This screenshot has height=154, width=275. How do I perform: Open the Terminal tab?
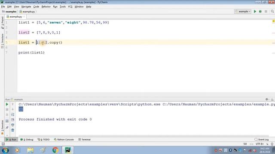click(84, 139)
